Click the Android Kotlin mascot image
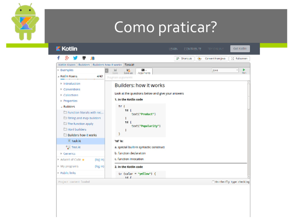This screenshot has height=222, width=296. pyautogui.click(x=25, y=22)
